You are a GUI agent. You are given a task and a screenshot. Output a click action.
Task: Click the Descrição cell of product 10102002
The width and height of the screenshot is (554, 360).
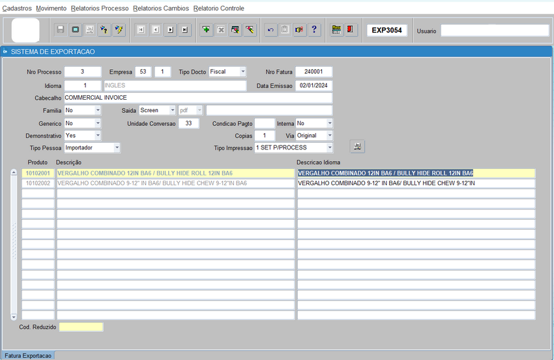click(175, 183)
